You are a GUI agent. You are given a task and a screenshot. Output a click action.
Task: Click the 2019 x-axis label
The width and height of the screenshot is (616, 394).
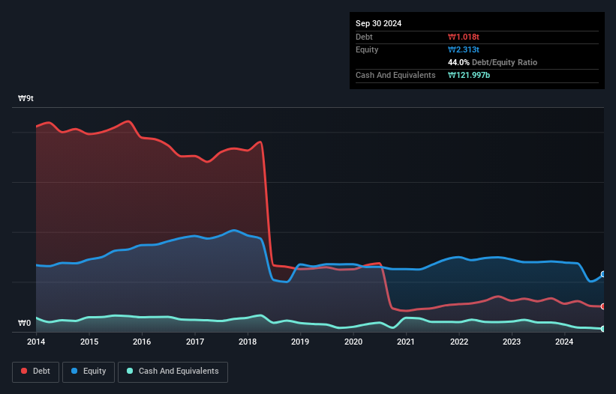(300, 342)
